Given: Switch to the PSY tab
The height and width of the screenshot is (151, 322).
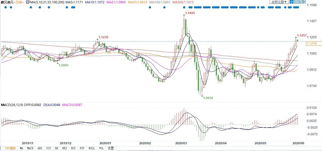Looking at the screenshot, I should 82,148.
